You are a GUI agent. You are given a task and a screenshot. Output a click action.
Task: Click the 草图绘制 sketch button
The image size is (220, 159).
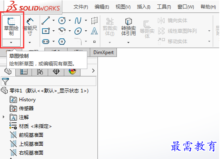tap(11, 27)
